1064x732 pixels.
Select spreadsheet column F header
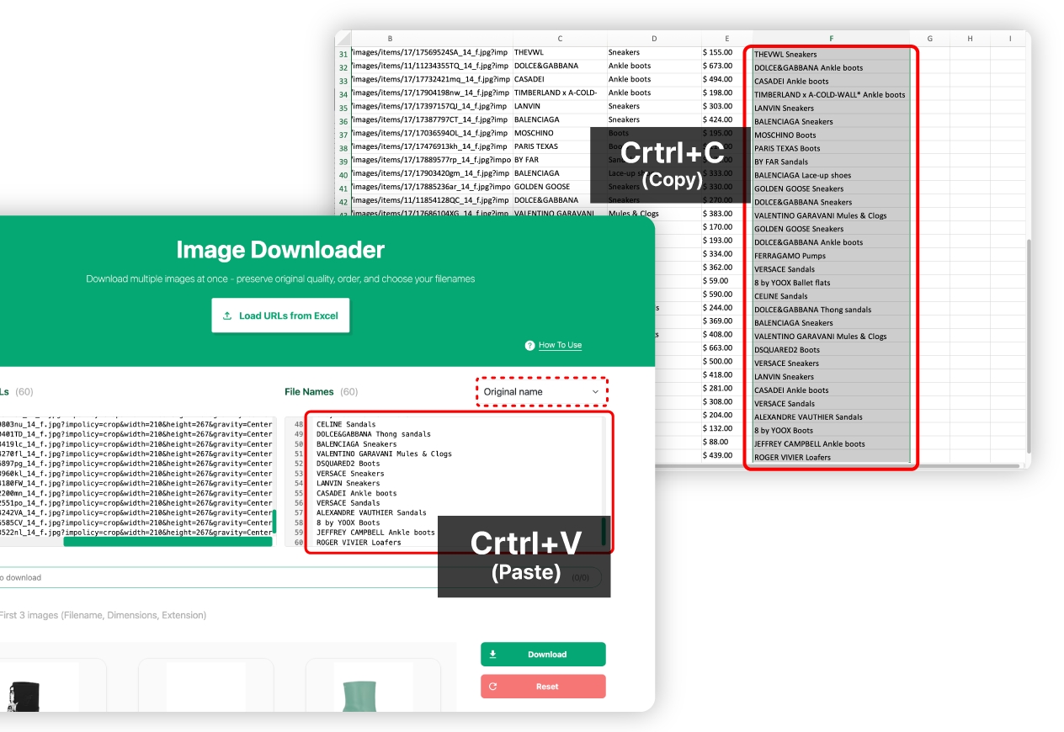[831, 39]
